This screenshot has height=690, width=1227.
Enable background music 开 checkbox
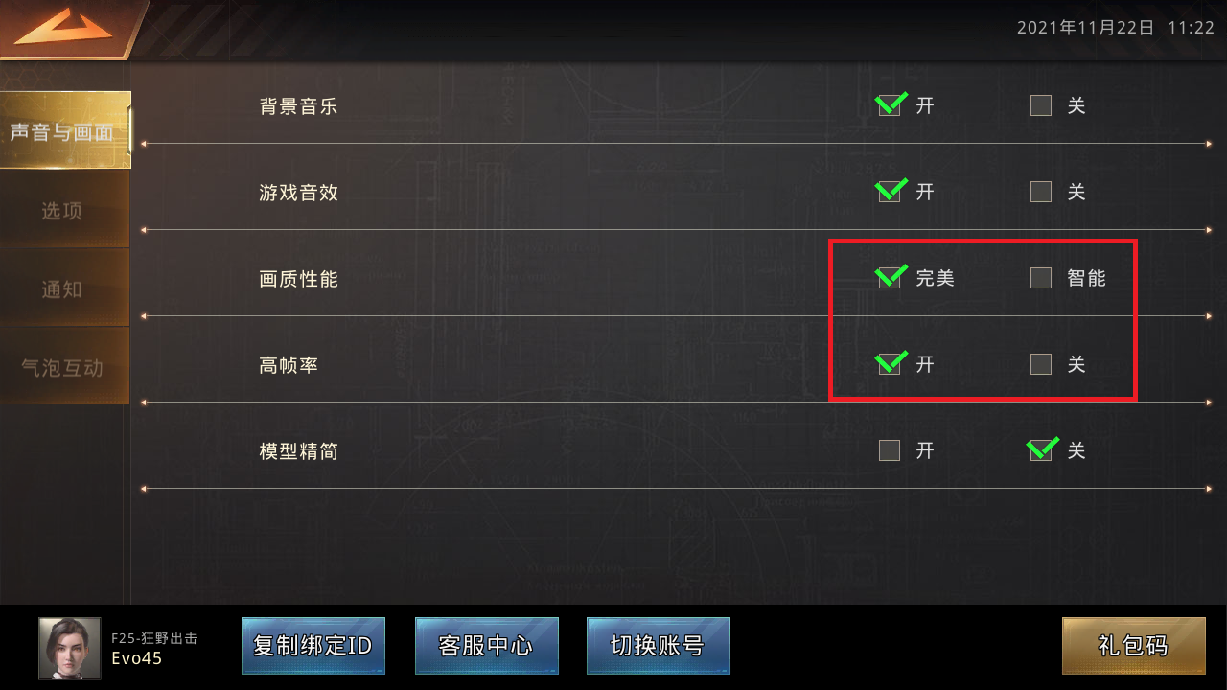pos(890,105)
